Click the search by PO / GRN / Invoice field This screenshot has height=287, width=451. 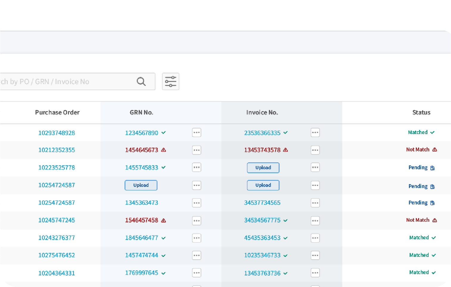(78, 81)
